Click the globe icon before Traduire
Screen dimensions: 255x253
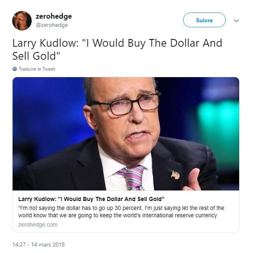tap(15, 69)
